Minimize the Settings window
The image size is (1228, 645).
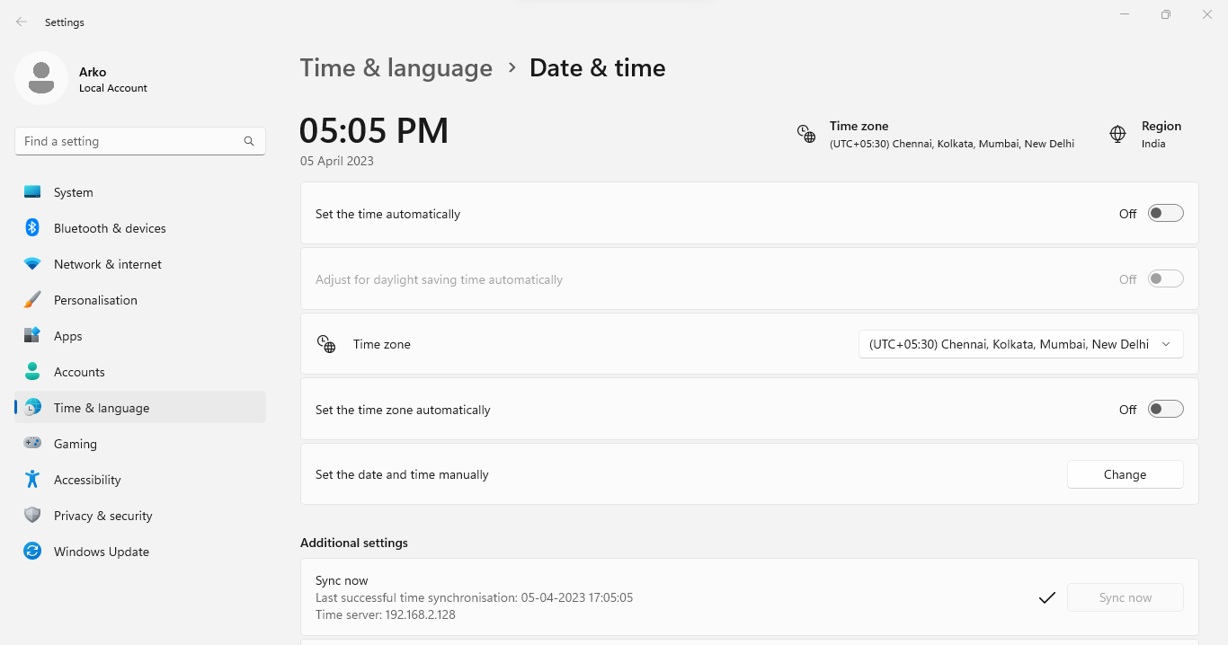[1125, 14]
